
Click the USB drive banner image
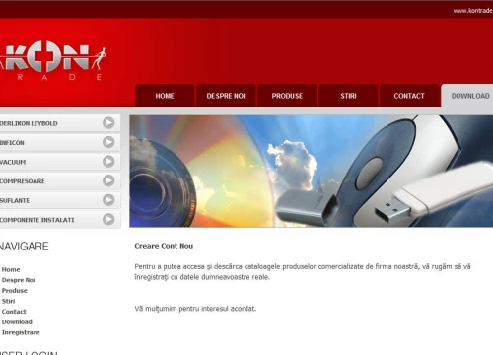pos(312,171)
